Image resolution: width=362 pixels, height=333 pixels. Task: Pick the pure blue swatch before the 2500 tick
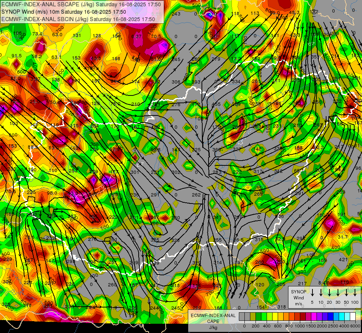pos(330,316)
